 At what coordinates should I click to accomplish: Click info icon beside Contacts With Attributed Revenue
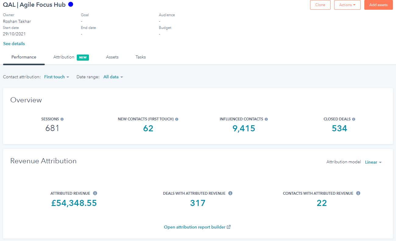(x=358, y=193)
